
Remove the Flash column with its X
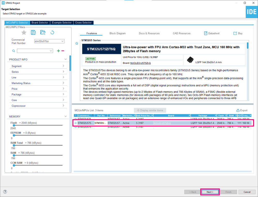coord(226,116)
